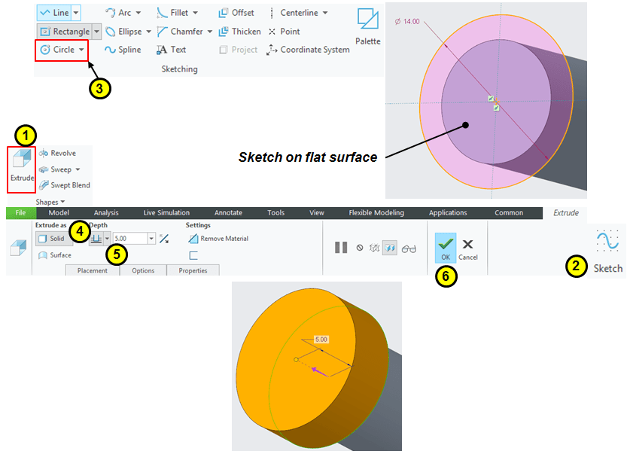
Task: Switch to the Flexible Modeling tab
Action: coord(376,213)
